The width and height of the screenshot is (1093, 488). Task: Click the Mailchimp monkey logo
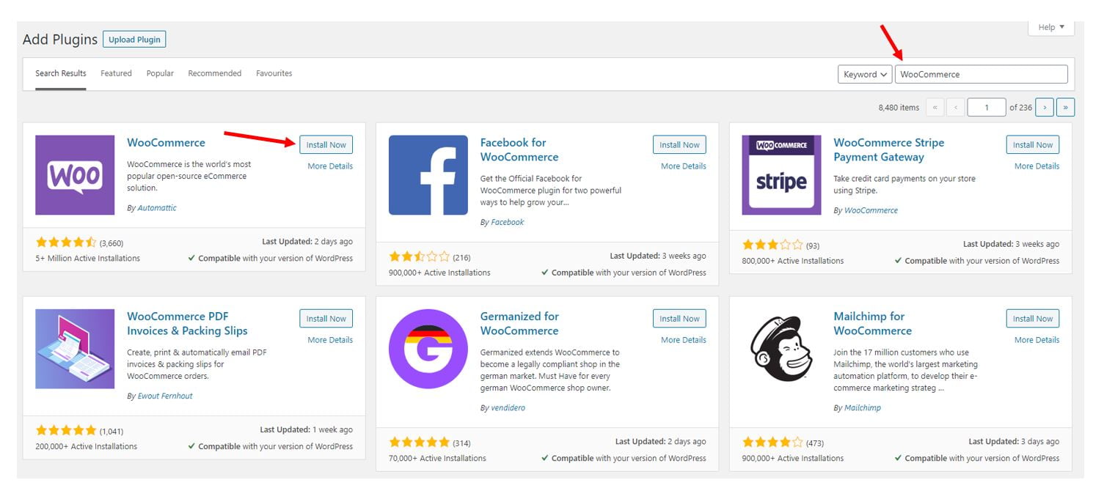[781, 349]
